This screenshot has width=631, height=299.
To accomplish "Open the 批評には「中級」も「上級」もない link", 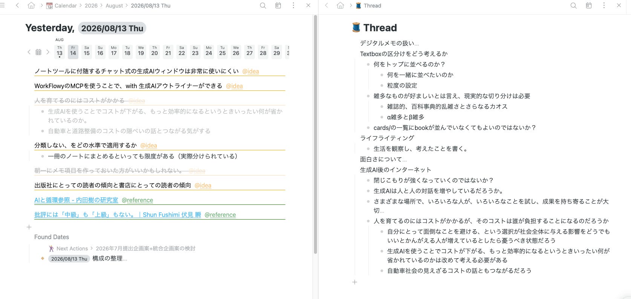I will point(118,215).
